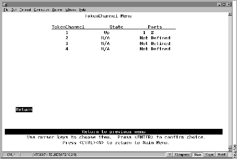
Task: Maximize the terminal window
Action: pyautogui.click(x=224, y=4)
